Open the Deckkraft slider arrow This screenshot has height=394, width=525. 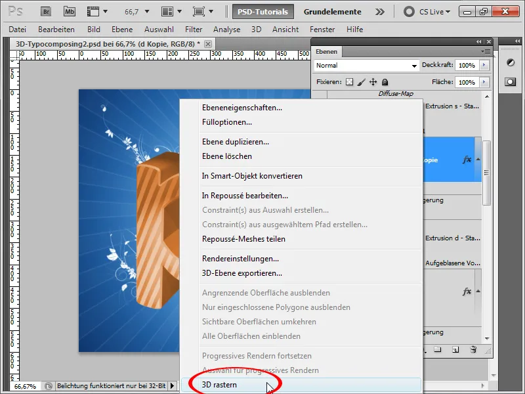pos(484,65)
